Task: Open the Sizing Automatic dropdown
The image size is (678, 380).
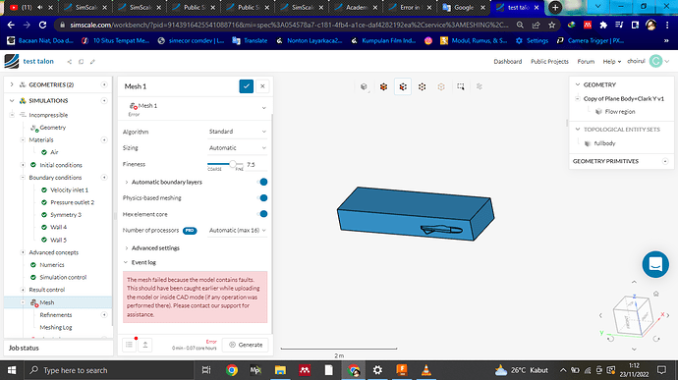Action: (237, 148)
